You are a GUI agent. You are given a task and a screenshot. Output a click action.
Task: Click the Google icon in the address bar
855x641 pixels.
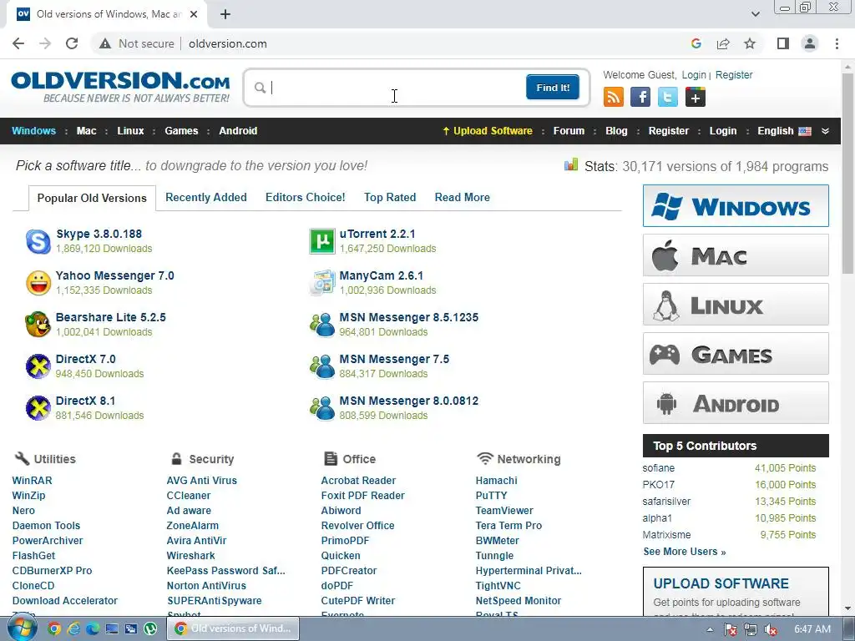[x=696, y=43]
